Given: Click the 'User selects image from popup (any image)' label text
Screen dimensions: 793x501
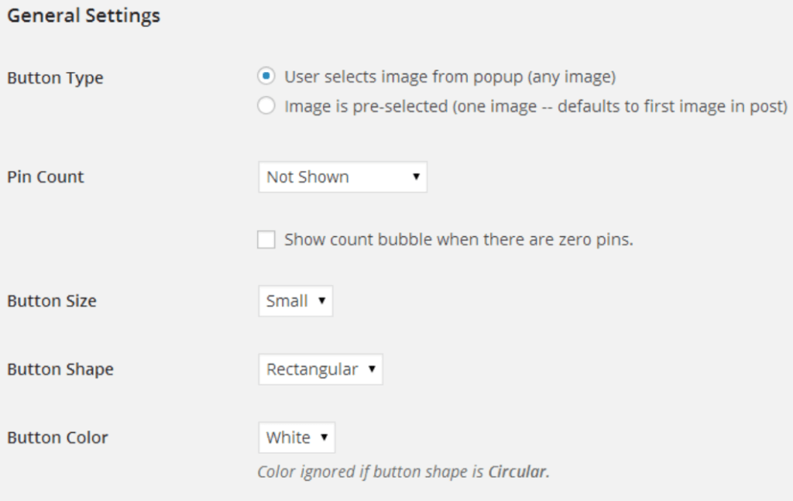Looking at the screenshot, I should coord(450,77).
